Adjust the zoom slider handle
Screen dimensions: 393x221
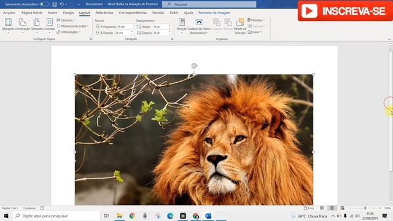point(365,208)
